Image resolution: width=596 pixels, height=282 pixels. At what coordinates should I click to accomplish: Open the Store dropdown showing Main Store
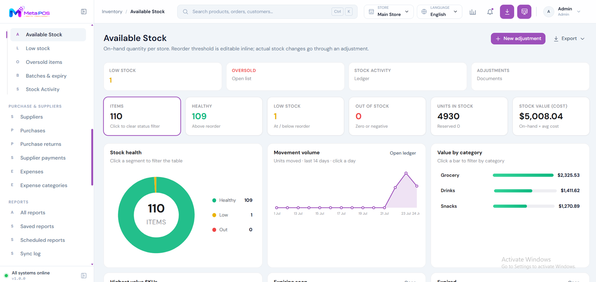pyautogui.click(x=389, y=12)
